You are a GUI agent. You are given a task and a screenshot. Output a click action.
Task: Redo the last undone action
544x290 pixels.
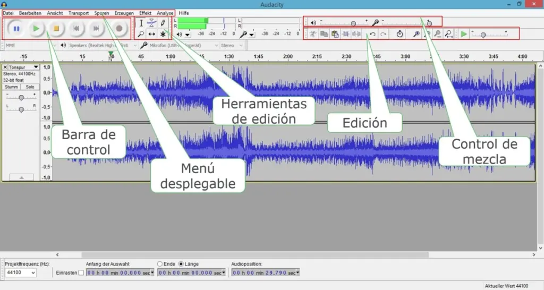pyautogui.click(x=384, y=34)
